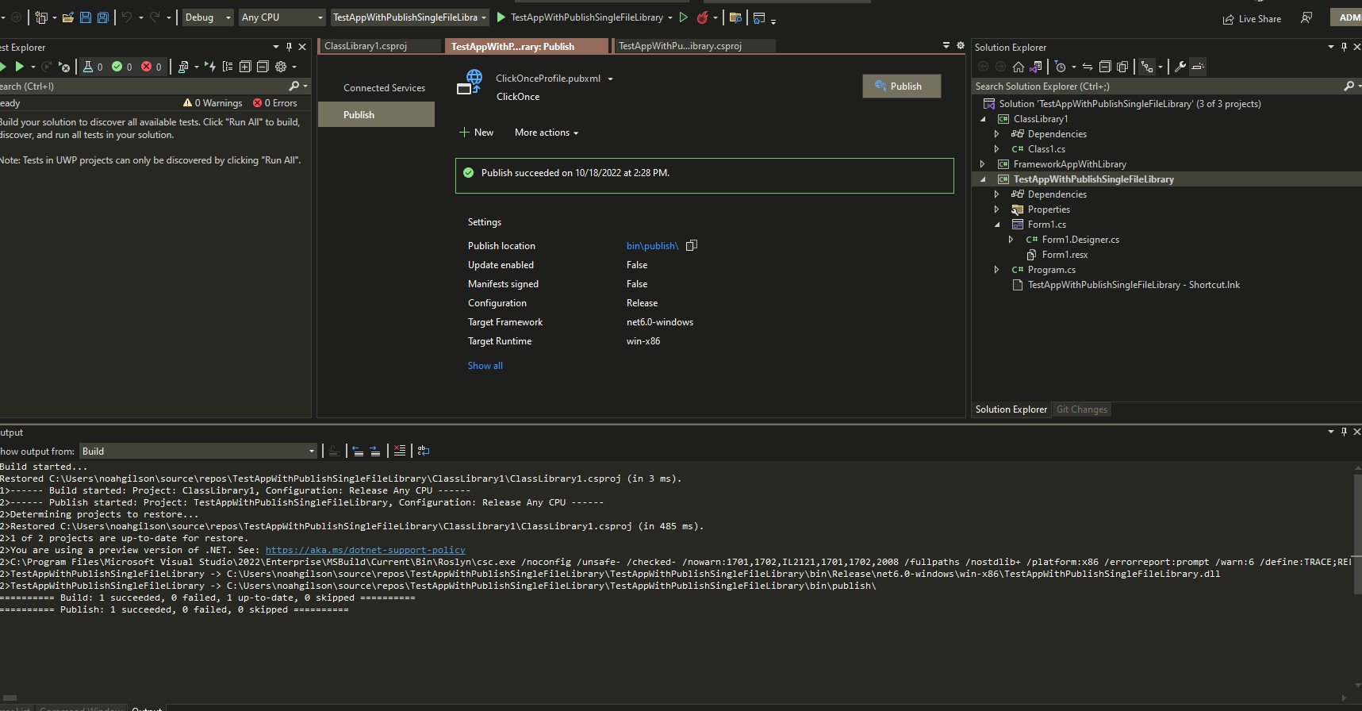Viewport: 1362px width, 711px height.
Task: Open the bin\publish\ location link
Action: click(652, 246)
